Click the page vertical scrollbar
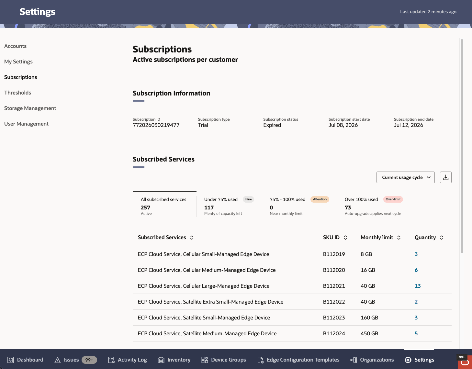Viewport: 472px width, 369px height. click(x=462, y=146)
